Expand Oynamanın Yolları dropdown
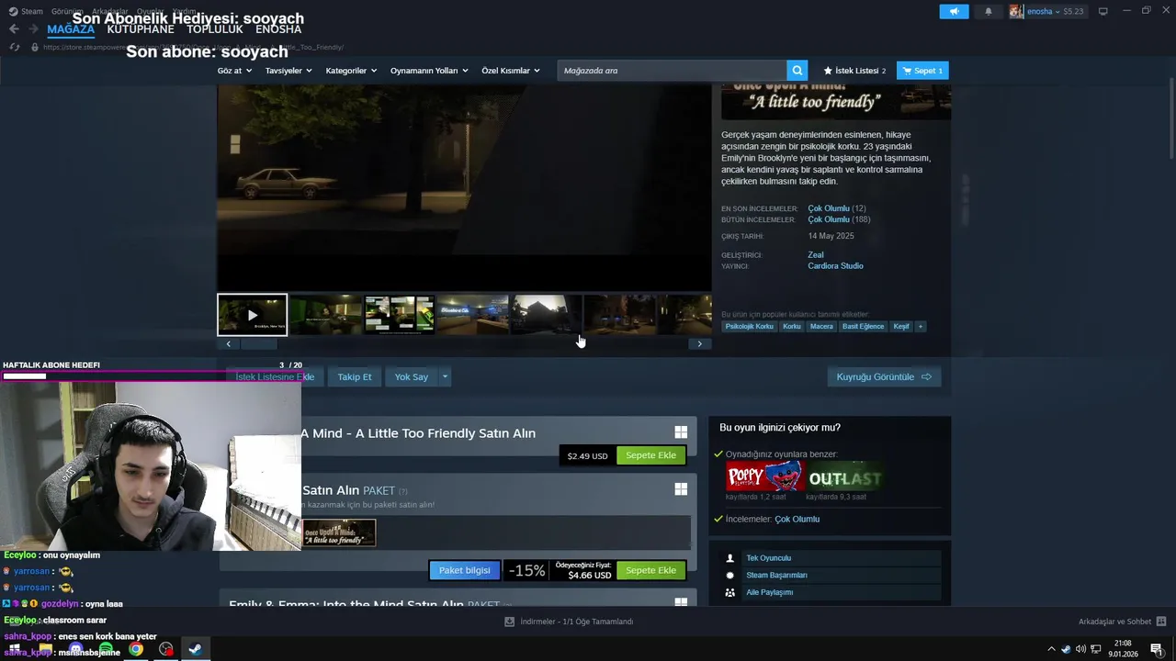Image resolution: width=1176 pixels, height=661 pixels. coord(429,71)
